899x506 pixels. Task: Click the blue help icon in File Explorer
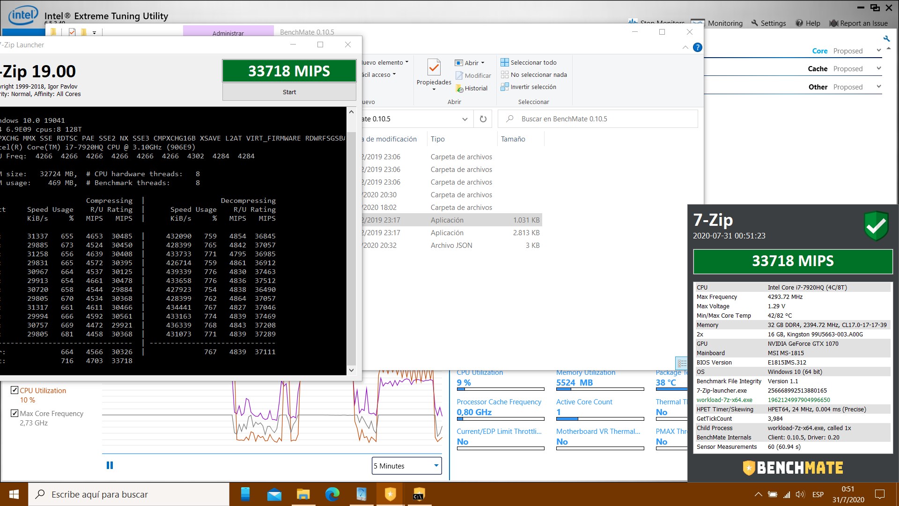coord(697,47)
